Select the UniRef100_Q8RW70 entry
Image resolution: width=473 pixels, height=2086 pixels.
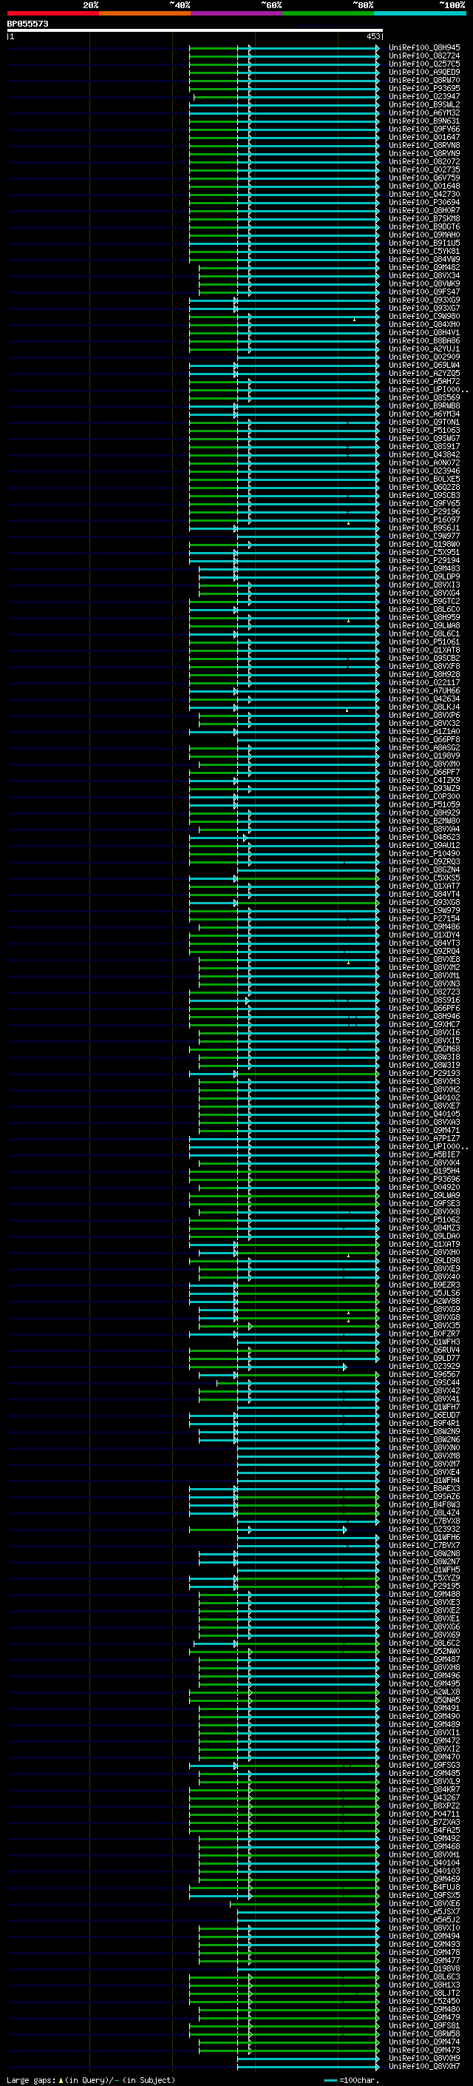click(424, 80)
